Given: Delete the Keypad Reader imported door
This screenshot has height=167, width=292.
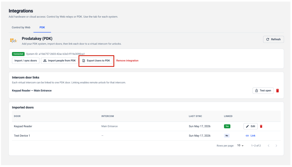Looking at the screenshot, I should tap(261, 126).
